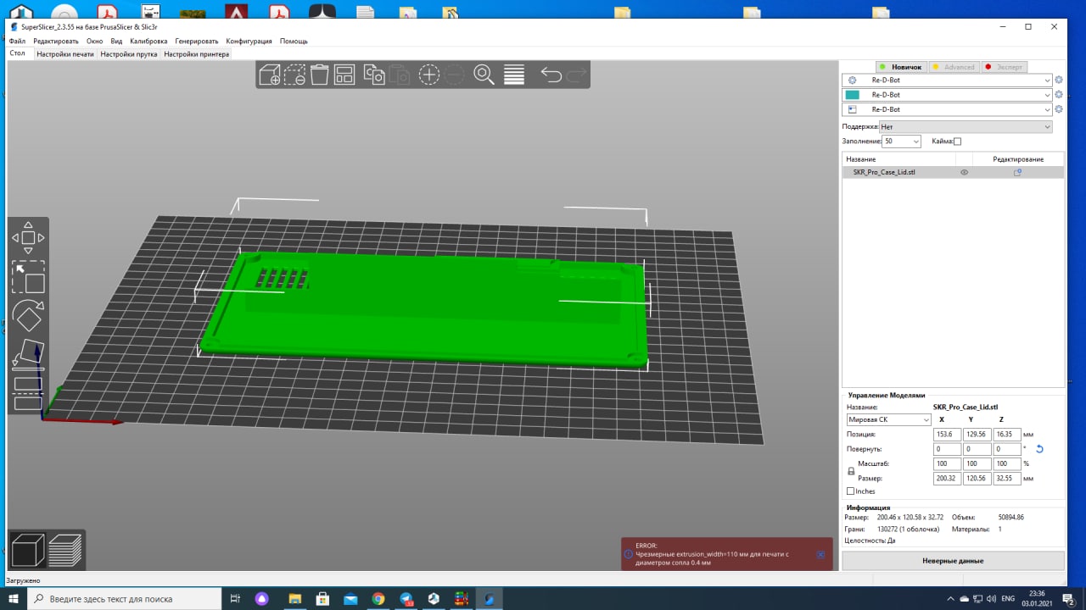The width and height of the screenshot is (1086, 610).
Task: Select Advanced mode
Action: (953, 67)
